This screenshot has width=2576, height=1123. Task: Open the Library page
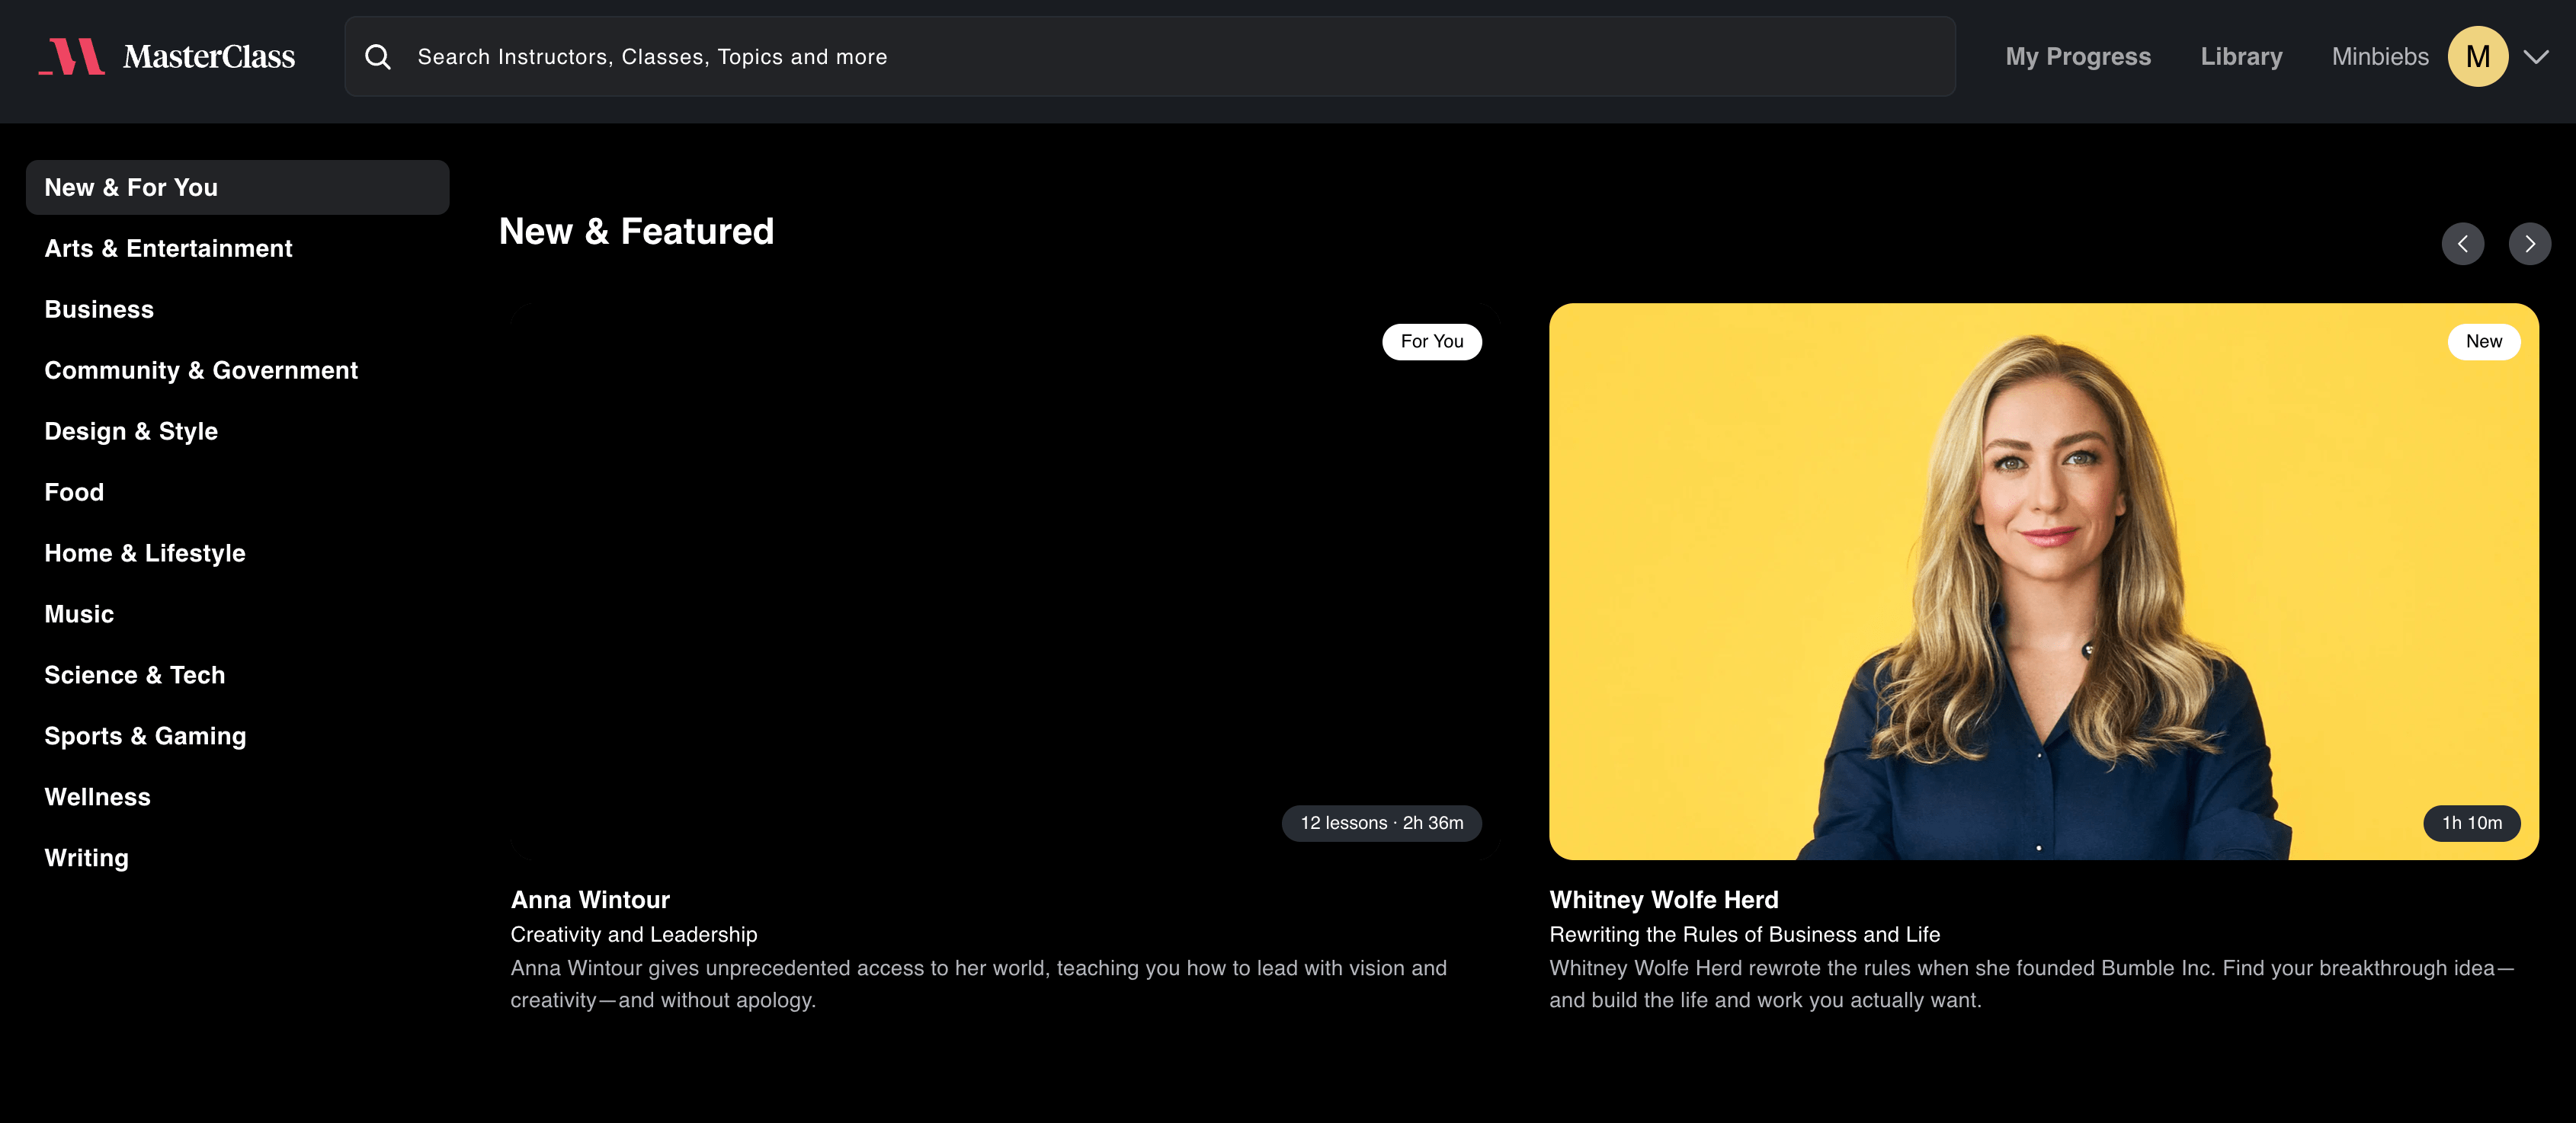pos(2241,57)
